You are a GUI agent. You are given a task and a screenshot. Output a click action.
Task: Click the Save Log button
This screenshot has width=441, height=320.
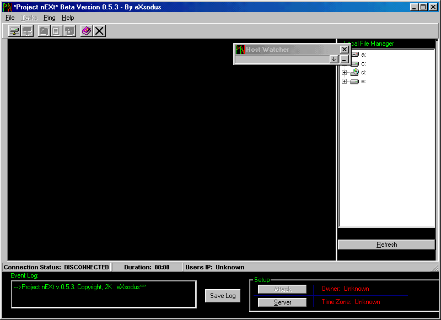(223, 296)
